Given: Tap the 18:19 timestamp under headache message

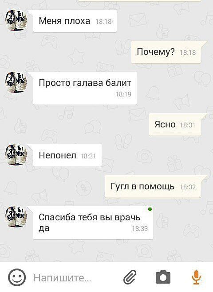Looking at the screenshot, I should pos(123,94).
